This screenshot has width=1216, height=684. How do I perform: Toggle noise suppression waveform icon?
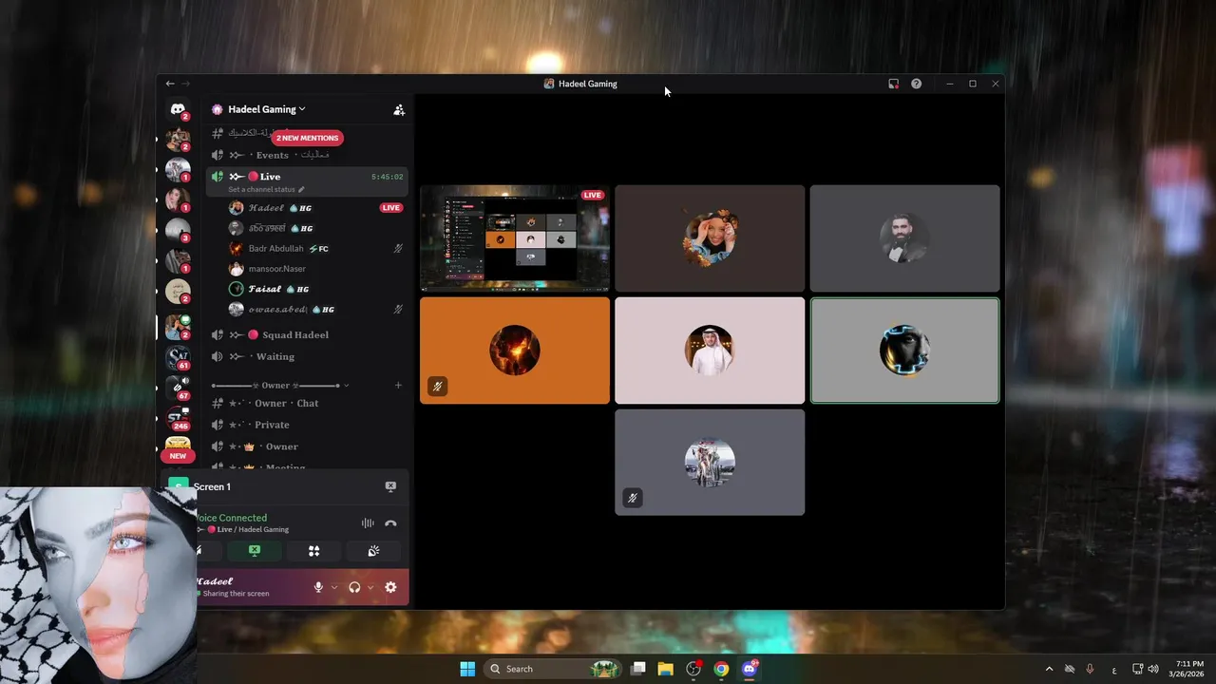pyautogui.click(x=368, y=523)
